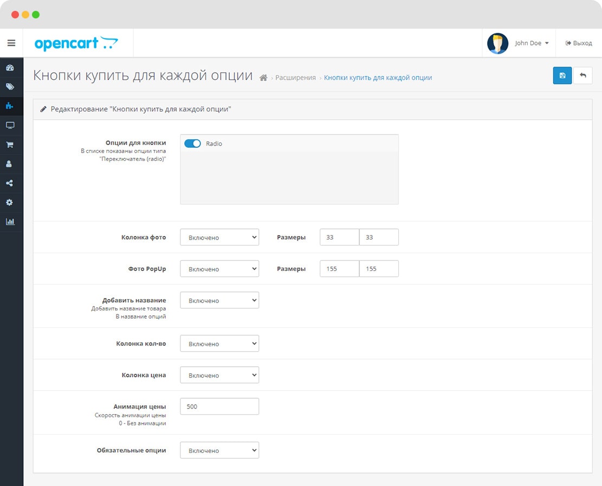Screen dimensions: 602x486
Task: Click the Анимация цены label
Action: (x=140, y=406)
